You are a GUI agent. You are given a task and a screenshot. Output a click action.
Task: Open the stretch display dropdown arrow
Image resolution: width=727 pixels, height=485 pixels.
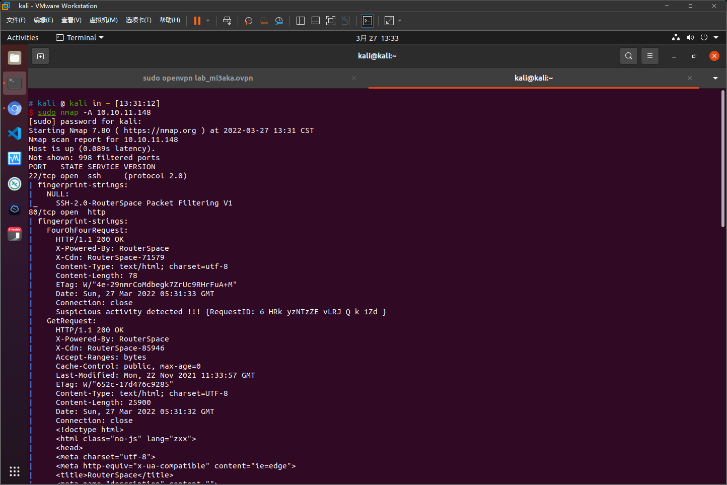(400, 21)
